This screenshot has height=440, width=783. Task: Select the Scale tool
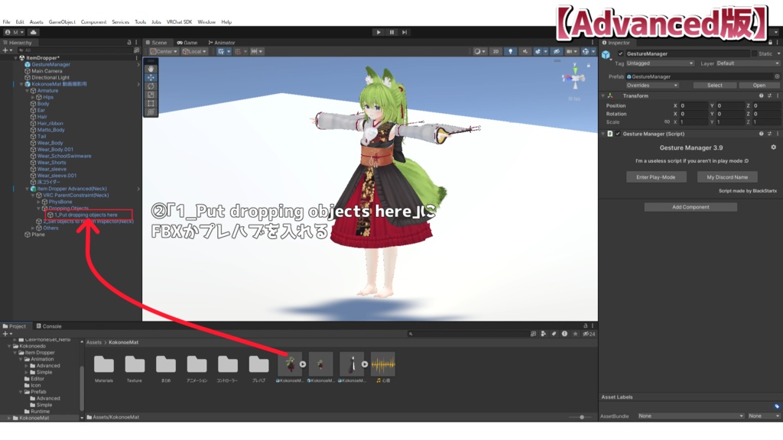coord(151,94)
